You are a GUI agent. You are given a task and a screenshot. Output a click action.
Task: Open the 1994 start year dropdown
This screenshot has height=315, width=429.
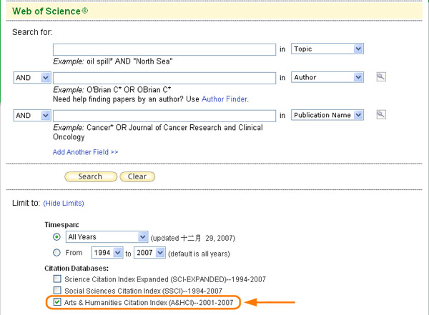point(107,253)
